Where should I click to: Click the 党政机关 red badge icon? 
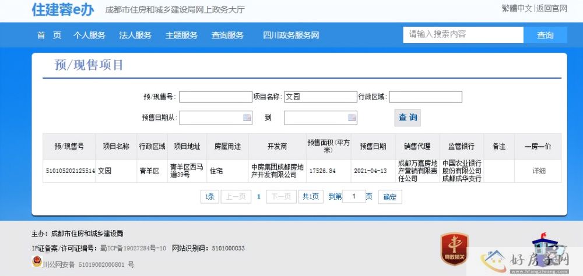point(454,246)
